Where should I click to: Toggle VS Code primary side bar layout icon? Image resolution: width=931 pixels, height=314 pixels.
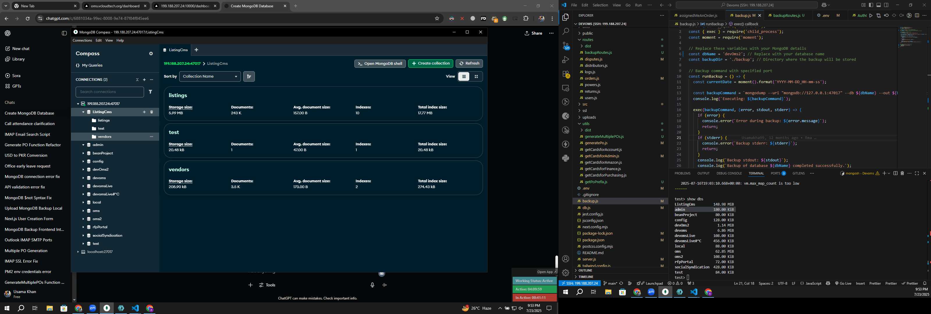[x=871, y=5]
